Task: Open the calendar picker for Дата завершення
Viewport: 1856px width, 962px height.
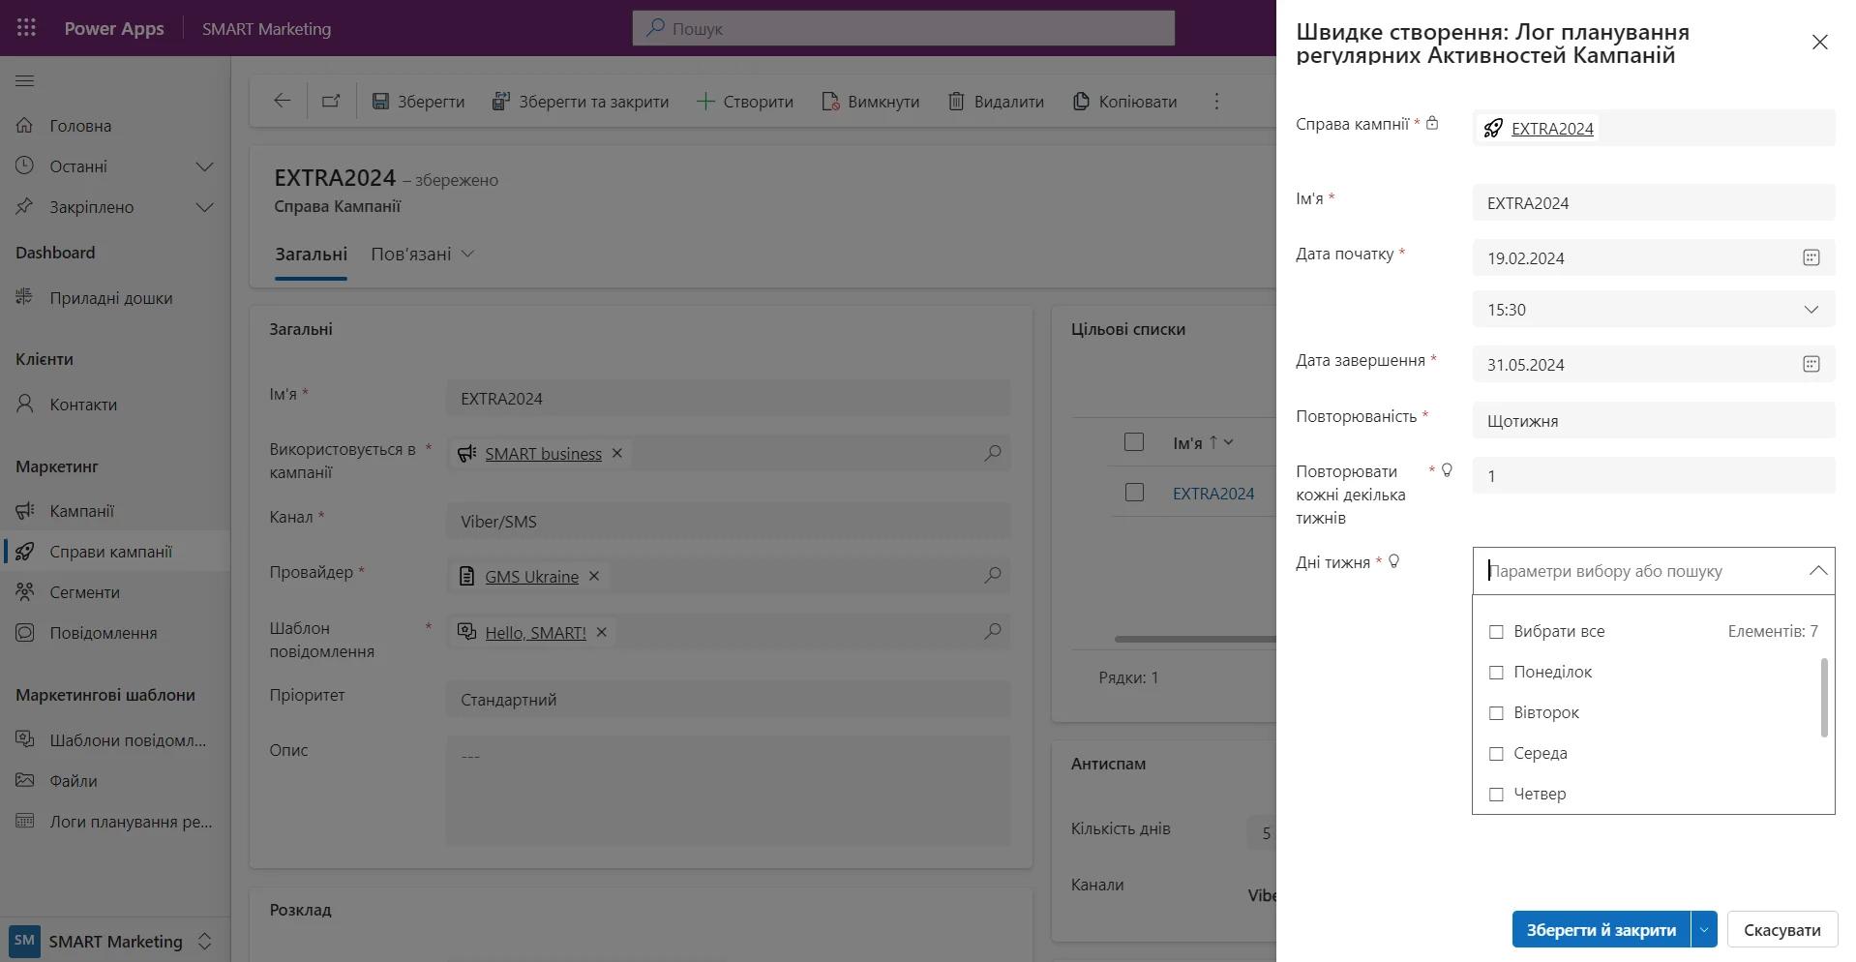Action: (1811, 364)
